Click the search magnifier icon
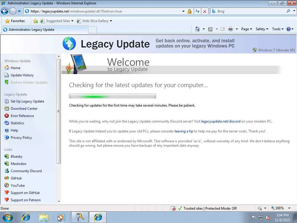297x223 pixels. 288,11
